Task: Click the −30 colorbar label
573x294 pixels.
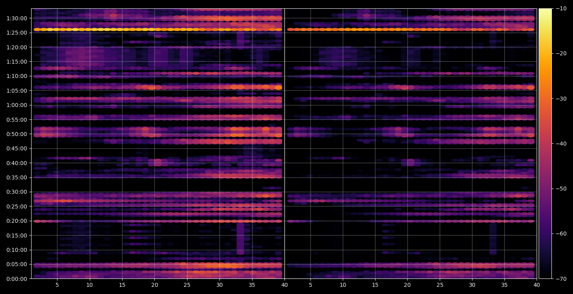Action: click(561, 99)
